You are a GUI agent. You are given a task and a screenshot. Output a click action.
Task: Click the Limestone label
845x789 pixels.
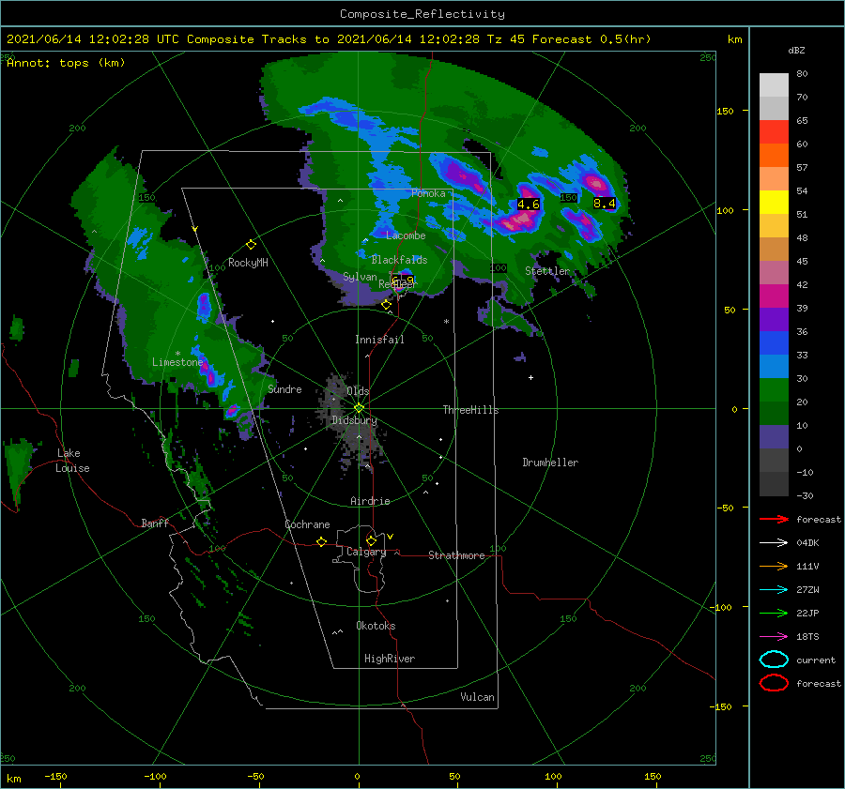[177, 362]
